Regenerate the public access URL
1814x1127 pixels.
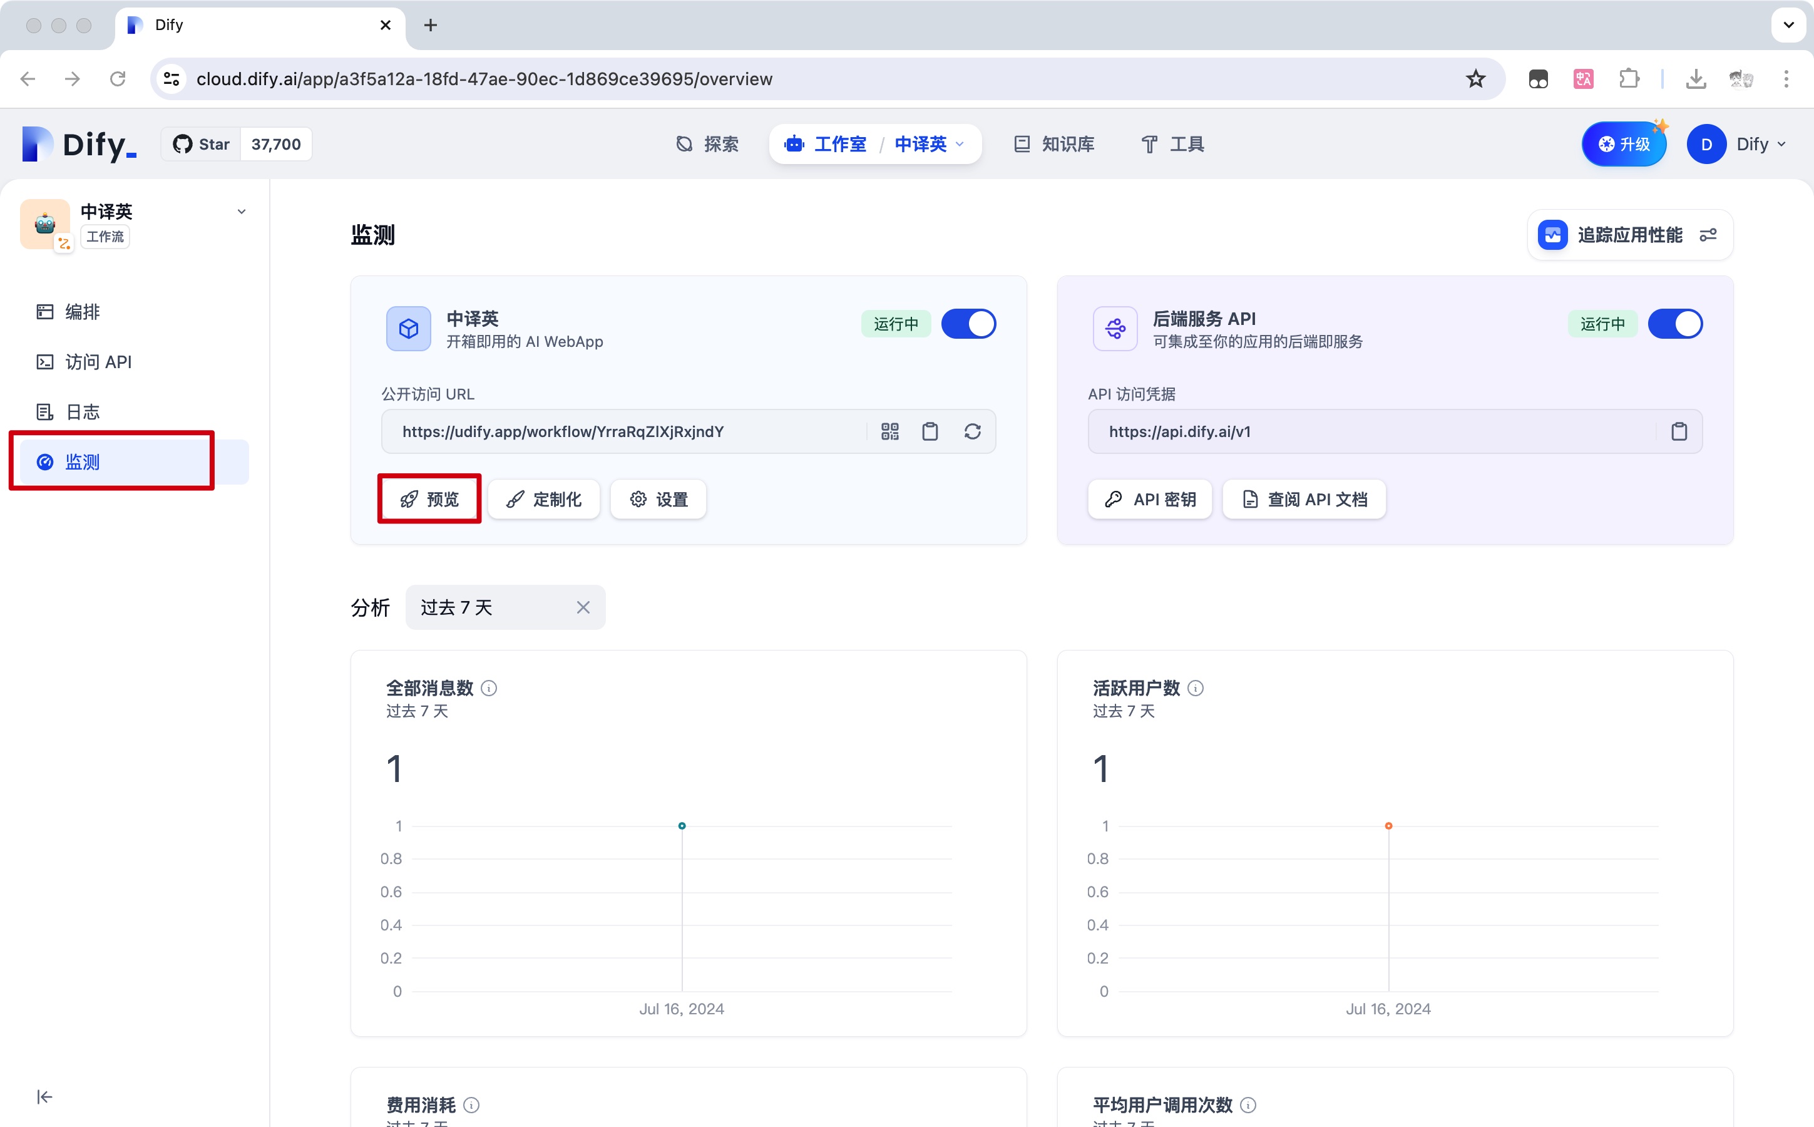(x=972, y=431)
